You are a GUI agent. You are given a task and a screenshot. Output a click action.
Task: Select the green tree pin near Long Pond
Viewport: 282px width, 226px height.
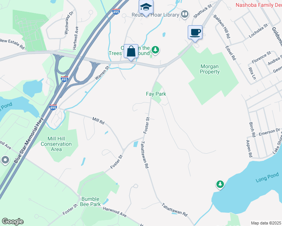click(220, 184)
